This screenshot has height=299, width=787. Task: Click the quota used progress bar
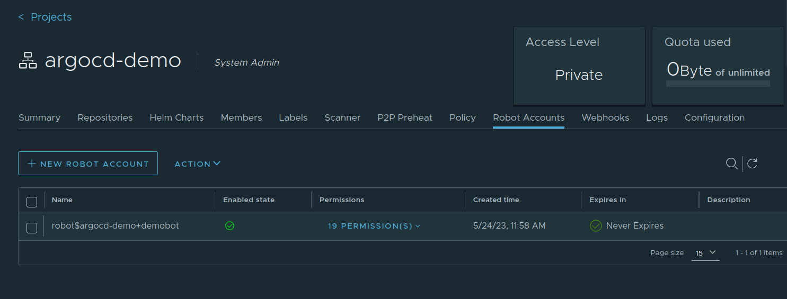718,84
